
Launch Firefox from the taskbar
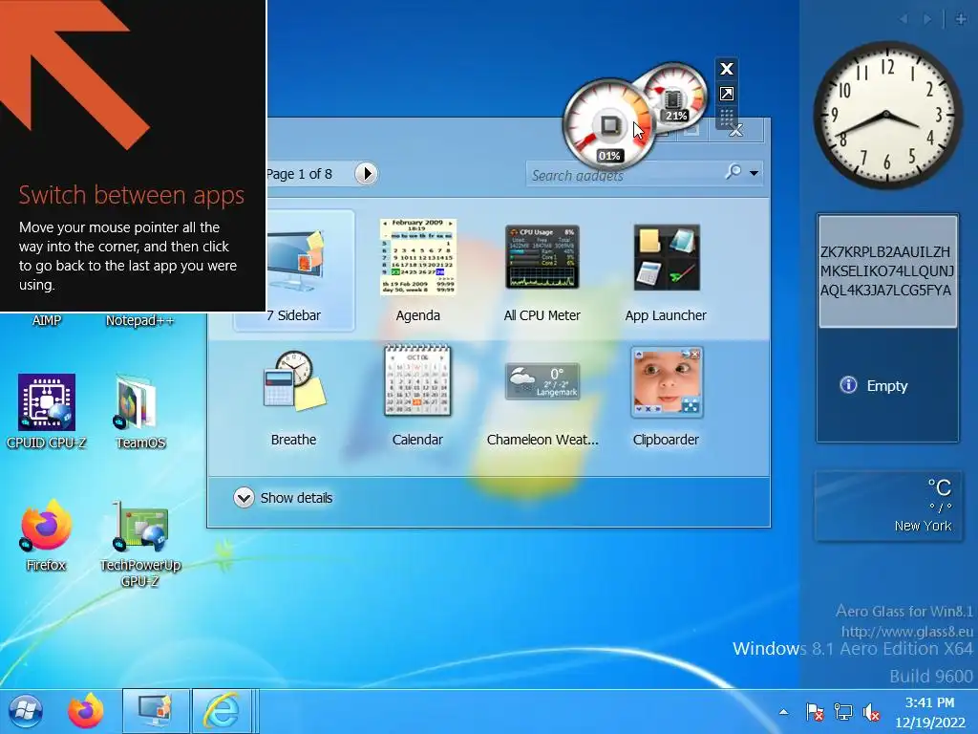(85, 711)
